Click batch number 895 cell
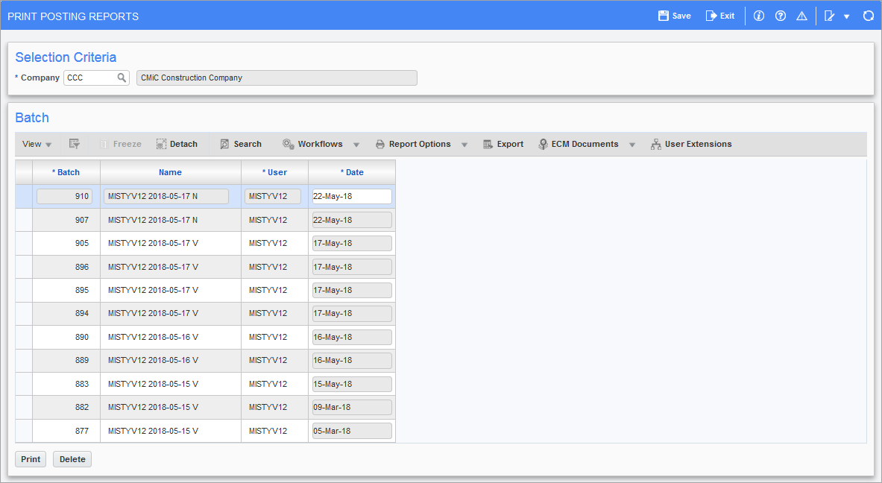This screenshot has width=882, height=483. [66, 290]
